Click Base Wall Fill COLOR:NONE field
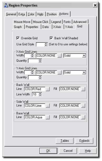This screenshot has width=102, height=161. (x=70, y=117)
